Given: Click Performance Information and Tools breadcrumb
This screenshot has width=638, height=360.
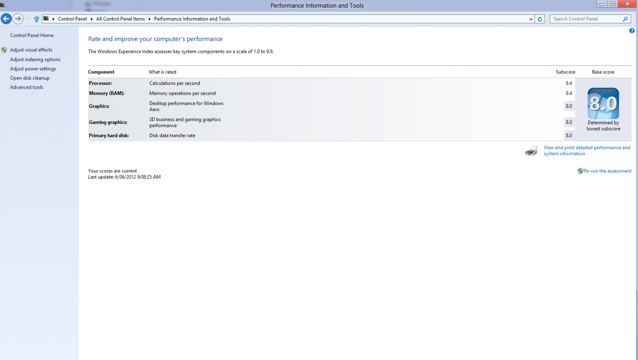Looking at the screenshot, I should [x=192, y=19].
